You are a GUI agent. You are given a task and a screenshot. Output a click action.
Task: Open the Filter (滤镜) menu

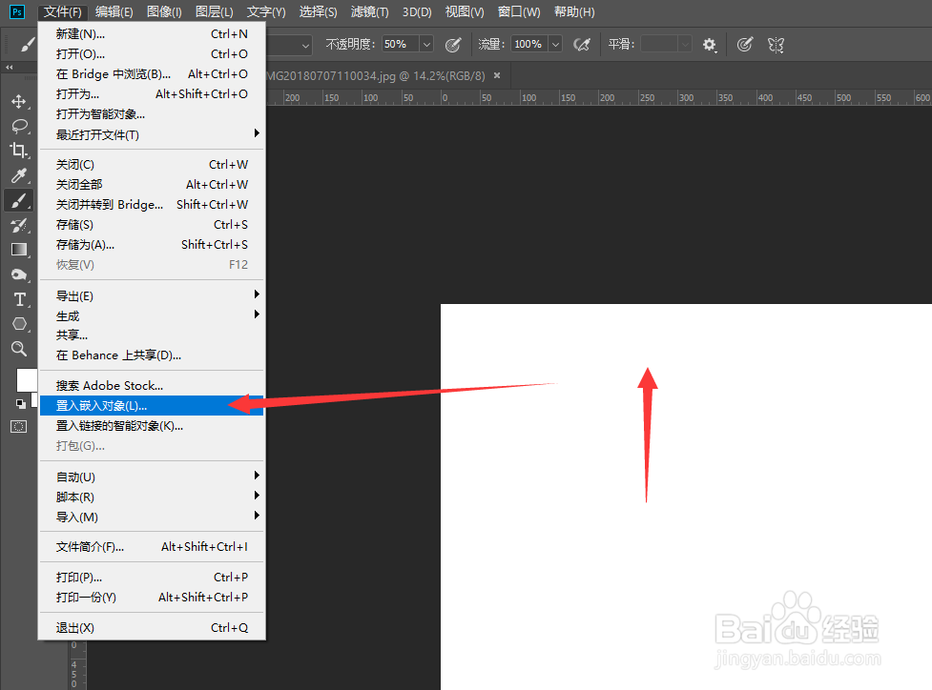[x=370, y=11]
